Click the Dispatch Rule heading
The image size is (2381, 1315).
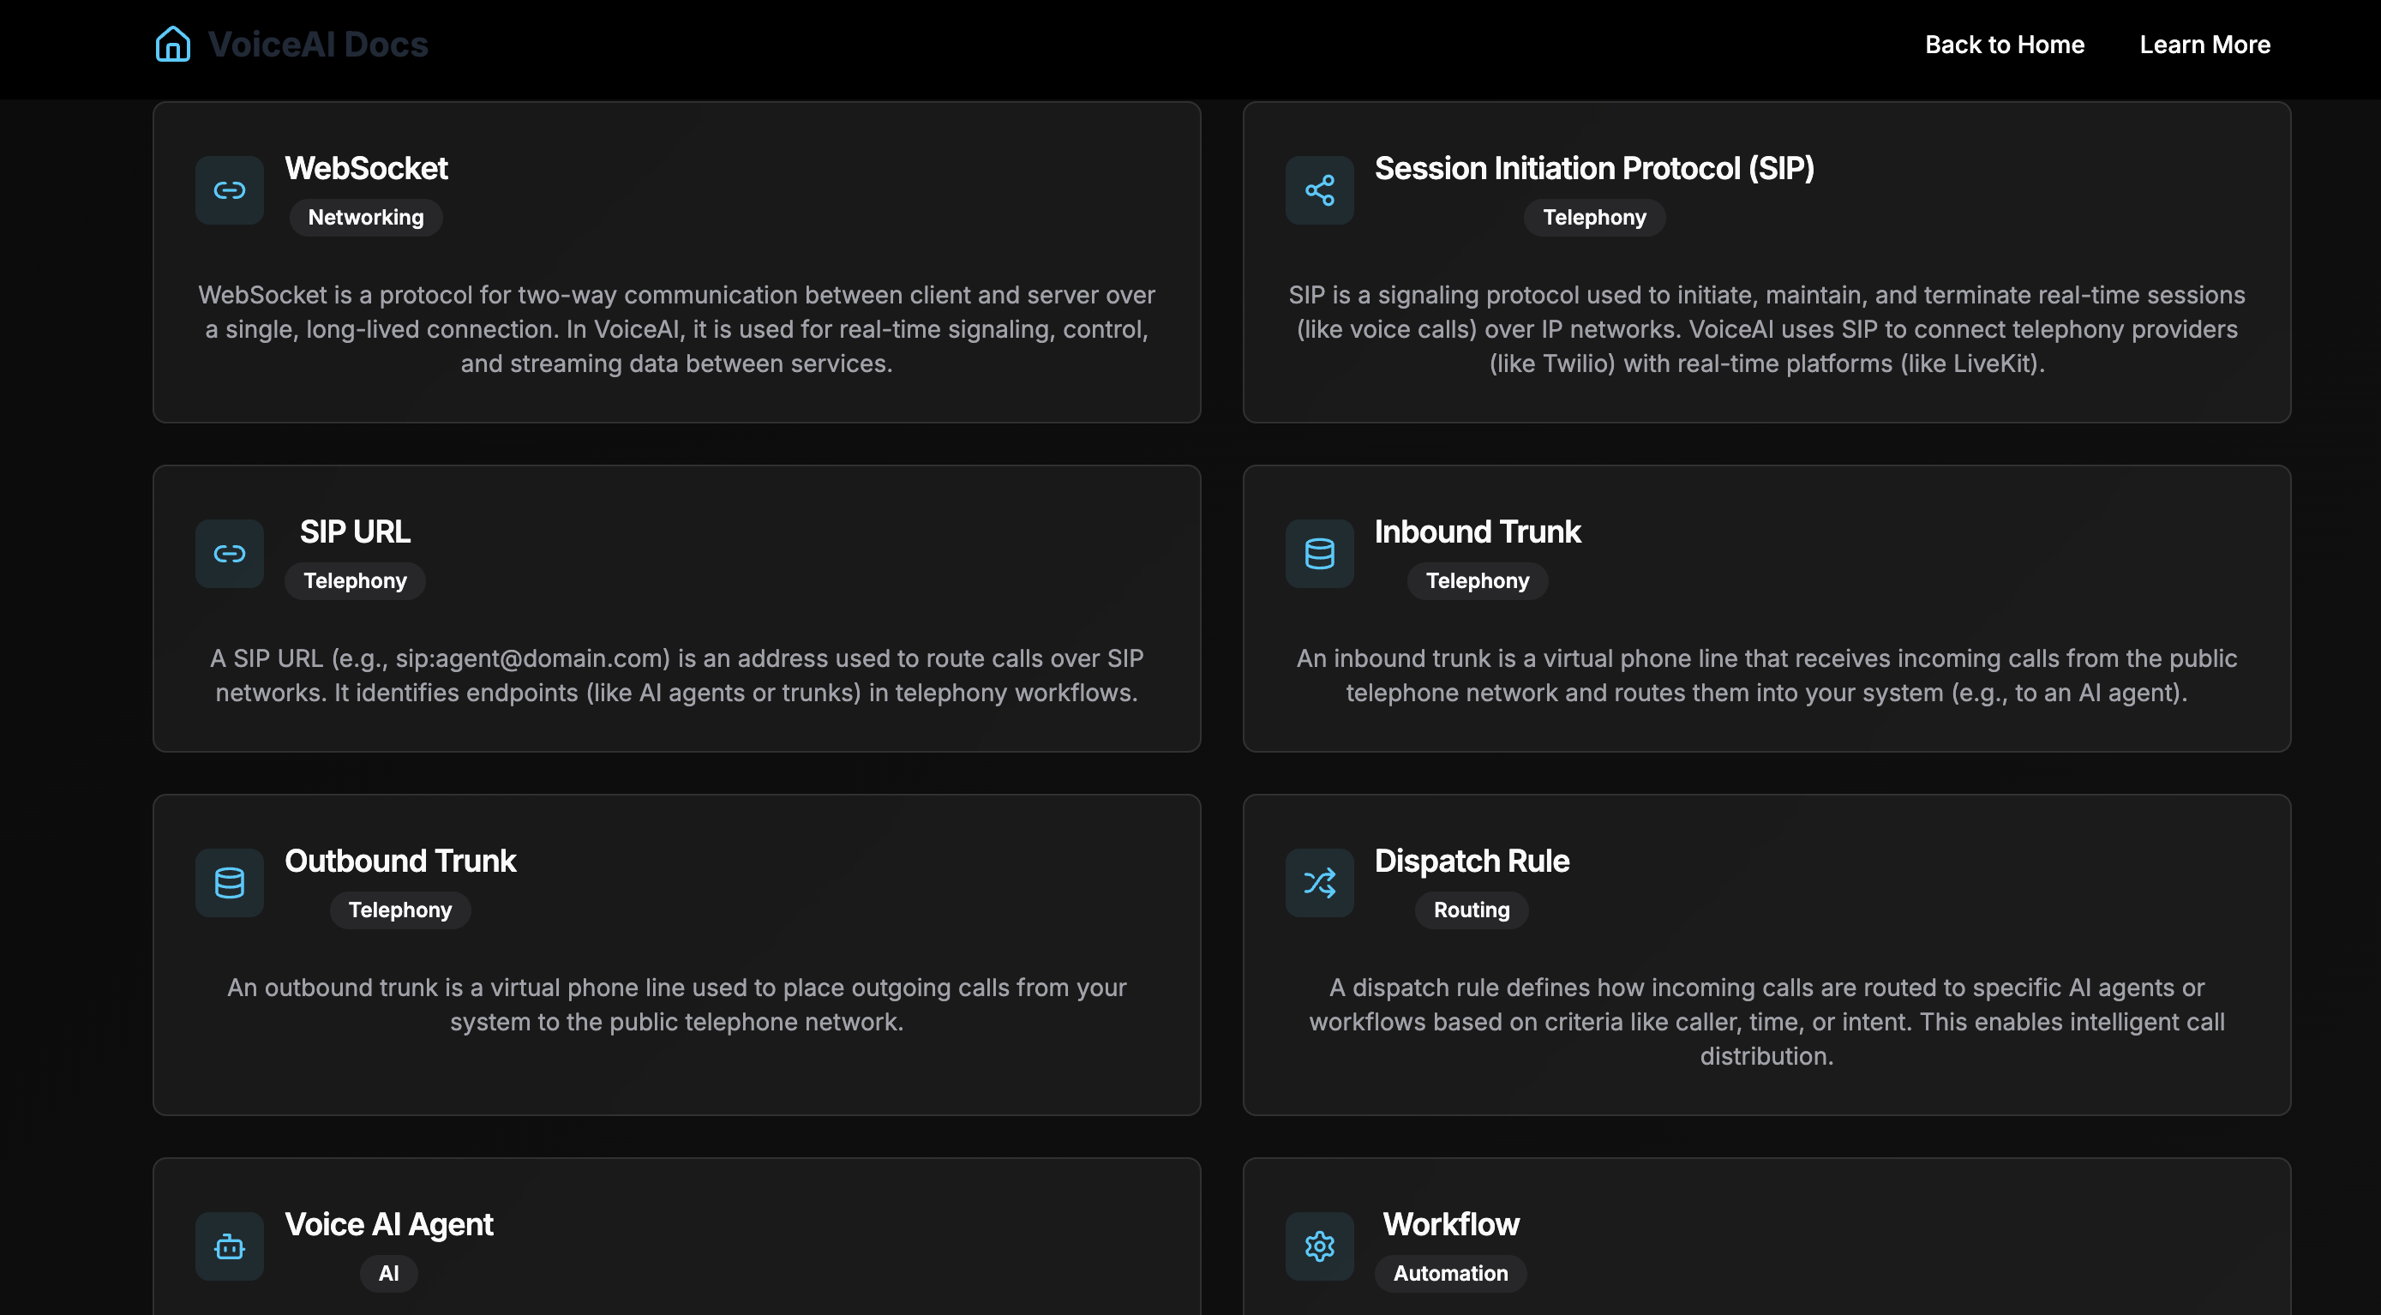1472,861
